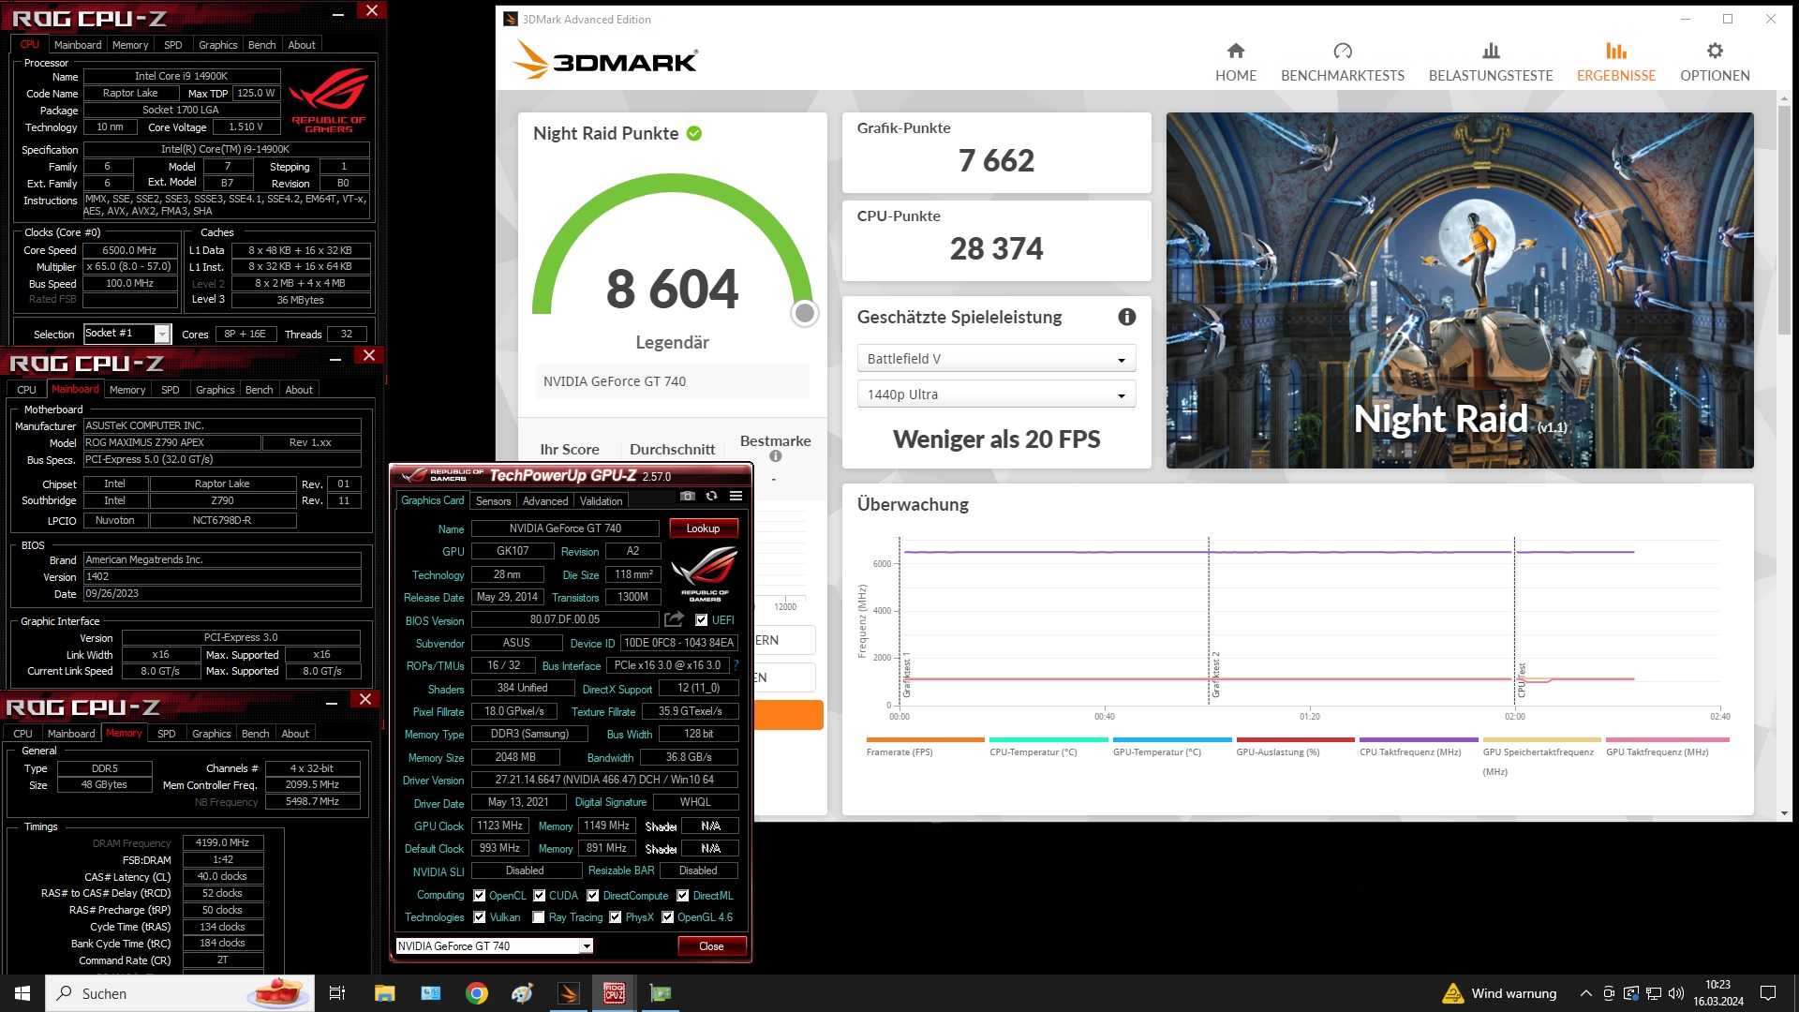Image resolution: width=1799 pixels, height=1012 pixels.
Task: Open Google Chrome from the taskbar
Action: coord(477,993)
